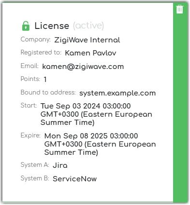
Task: Click the Bound to address label
Action: [x=48, y=93]
